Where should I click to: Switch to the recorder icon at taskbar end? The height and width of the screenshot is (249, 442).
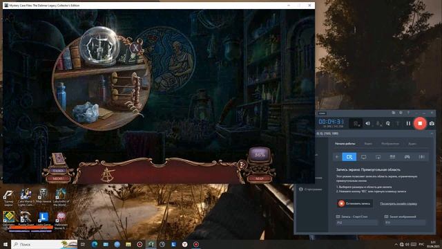pos(196,244)
